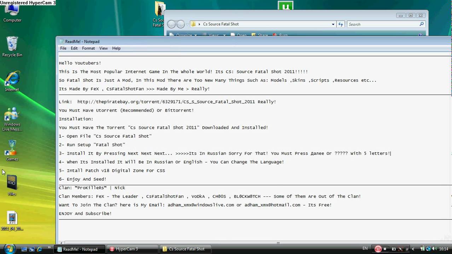Click the volume speaker tray icon
452x254 pixels.
coord(434,249)
